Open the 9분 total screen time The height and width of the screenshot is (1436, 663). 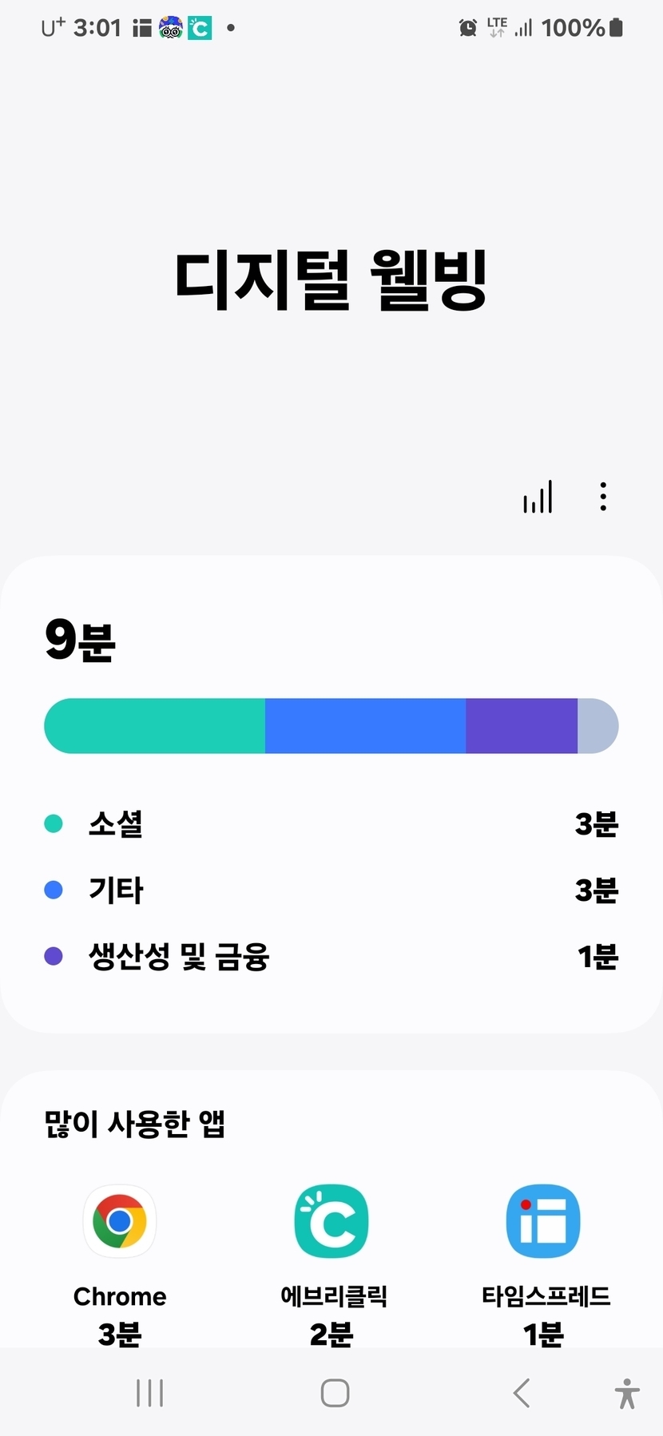pos(81,641)
